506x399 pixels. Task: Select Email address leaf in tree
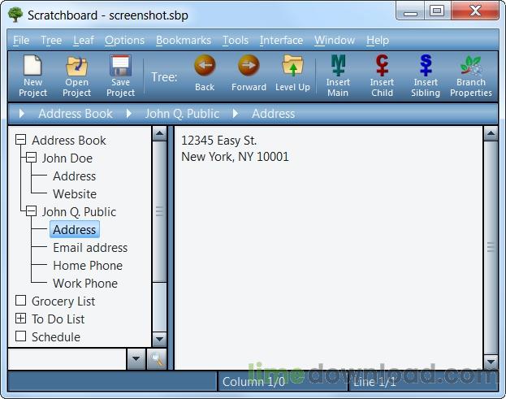point(90,248)
